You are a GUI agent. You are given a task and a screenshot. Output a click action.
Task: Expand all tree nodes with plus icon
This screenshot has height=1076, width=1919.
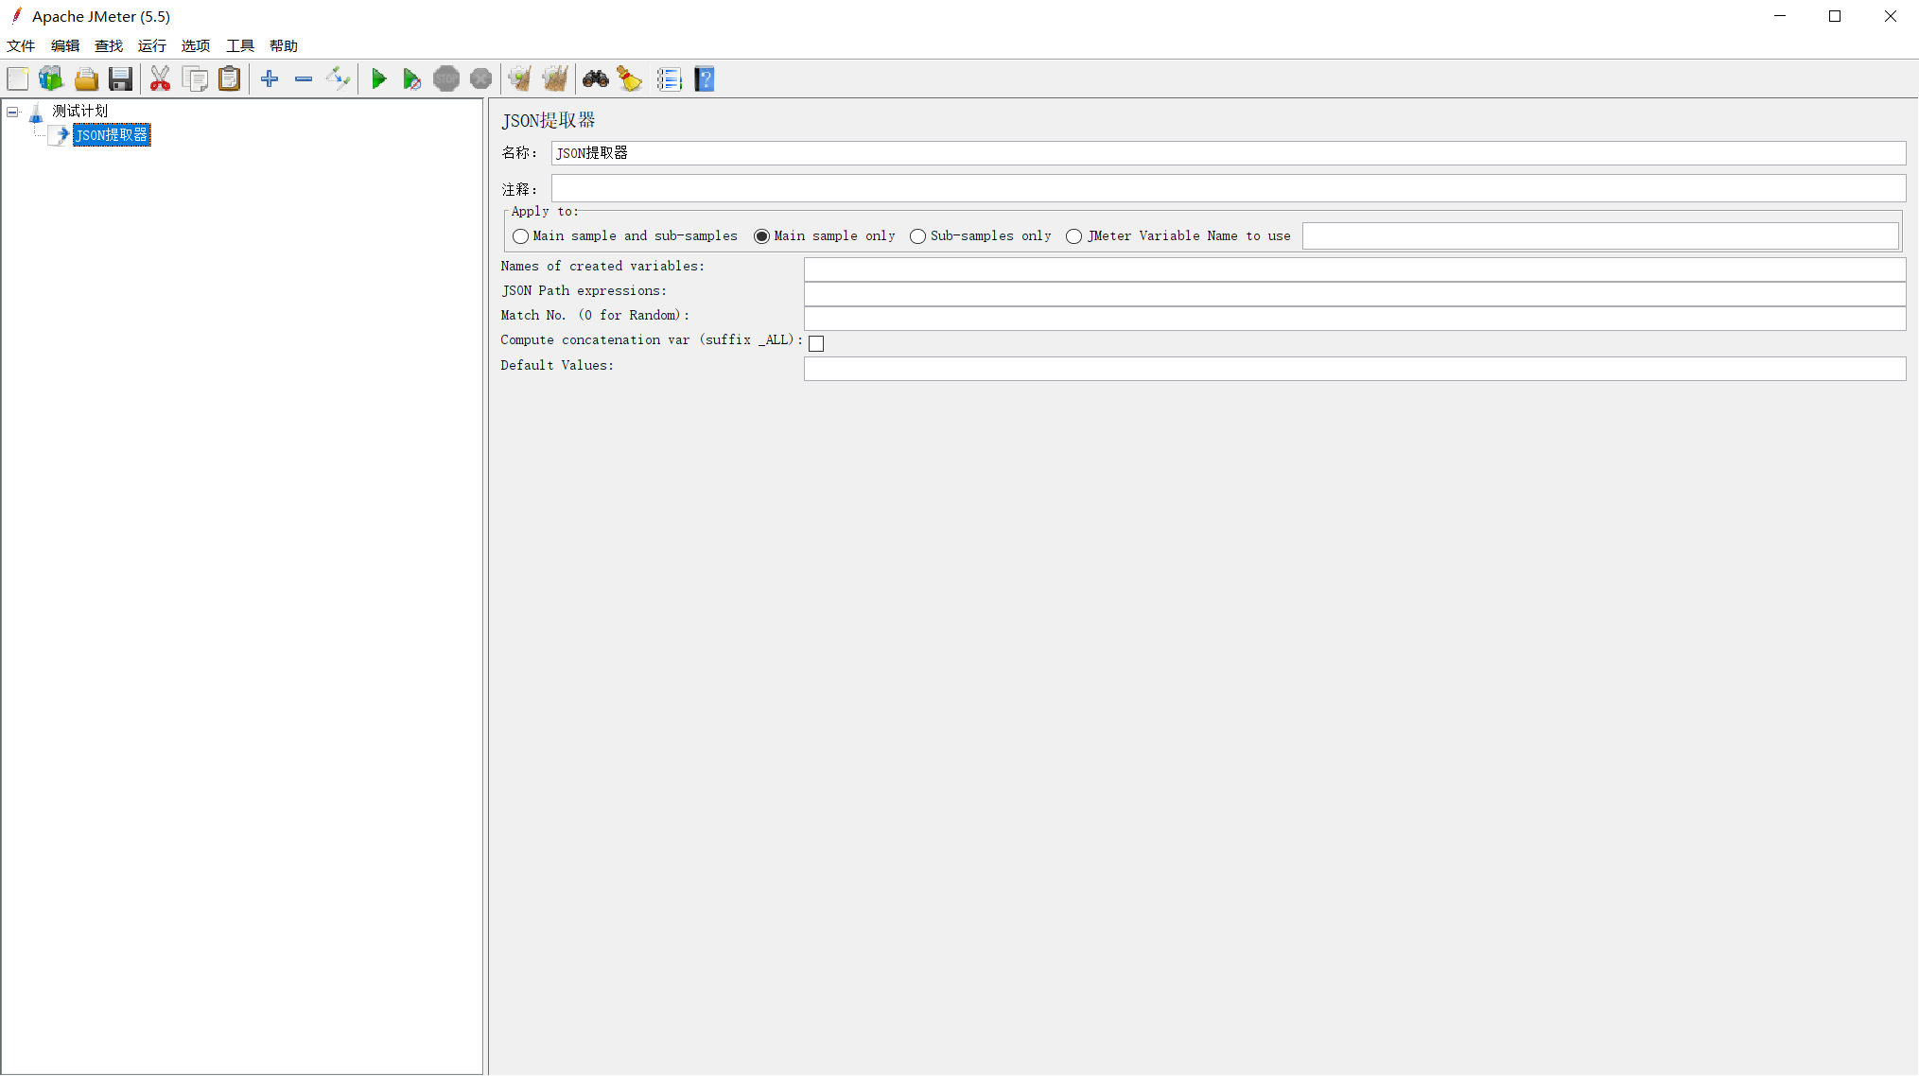click(270, 78)
